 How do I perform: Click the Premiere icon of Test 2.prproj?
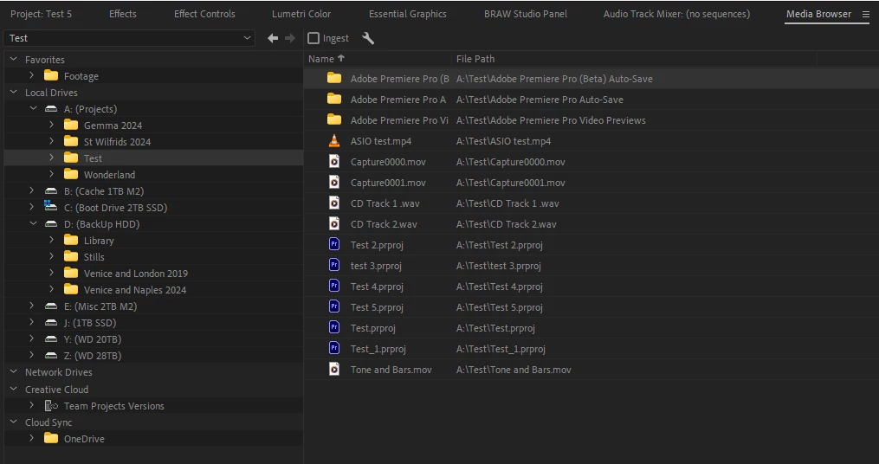tap(334, 245)
